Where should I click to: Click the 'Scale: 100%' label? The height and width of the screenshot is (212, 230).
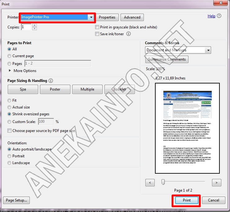155,69
